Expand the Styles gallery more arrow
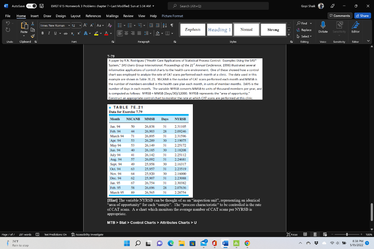The height and width of the screenshot is (249, 374). pos(289,35)
